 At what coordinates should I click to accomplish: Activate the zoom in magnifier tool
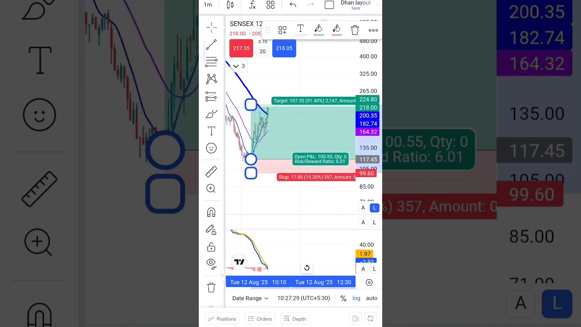click(211, 188)
